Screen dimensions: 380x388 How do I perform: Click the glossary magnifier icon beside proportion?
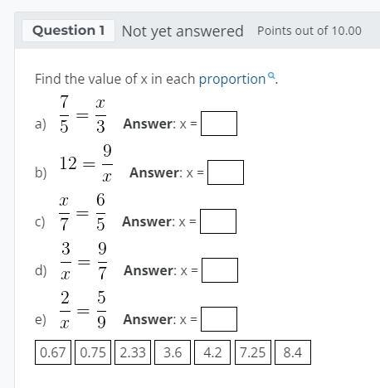(272, 75)
